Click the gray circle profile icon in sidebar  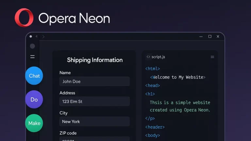click(32, 46)
